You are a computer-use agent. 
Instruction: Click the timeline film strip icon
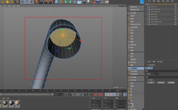tap(125, 95)
